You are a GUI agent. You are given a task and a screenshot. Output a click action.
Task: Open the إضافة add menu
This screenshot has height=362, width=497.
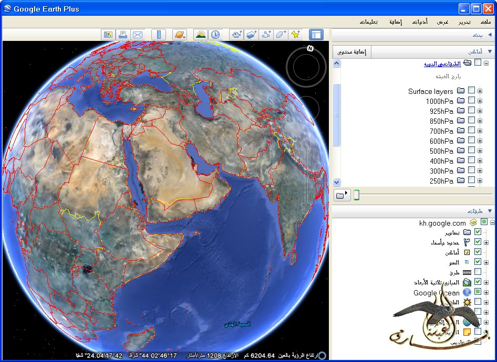(396, 22)
